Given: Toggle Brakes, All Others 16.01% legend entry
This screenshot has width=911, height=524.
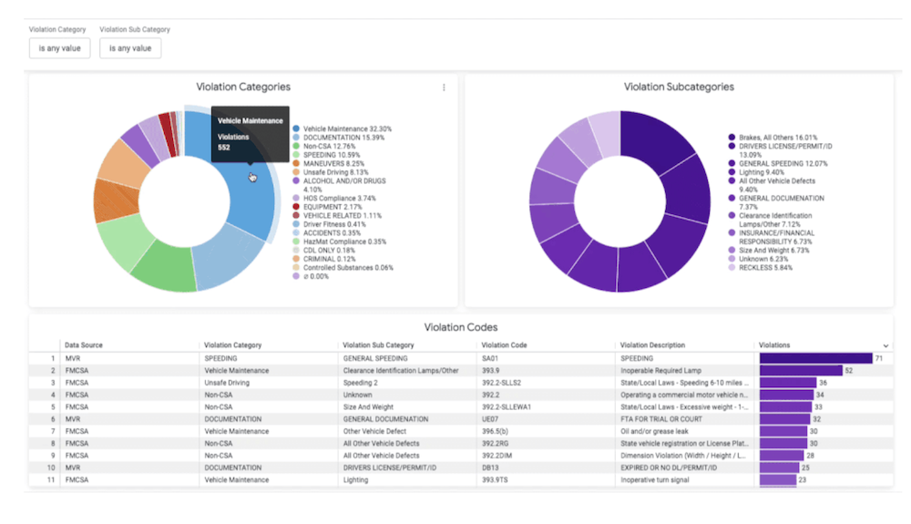Looking at the screenshot, I should coord(773,138).
